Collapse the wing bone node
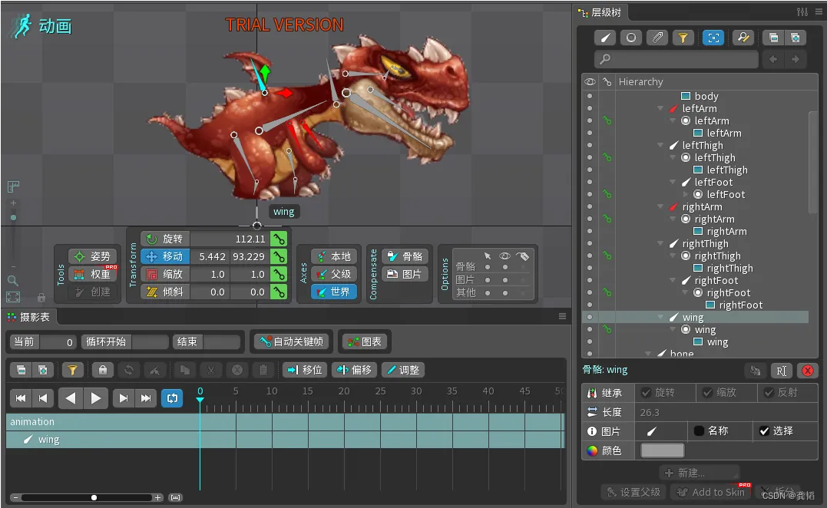This screenshot has width=827, height=508. tap(660, 317)
